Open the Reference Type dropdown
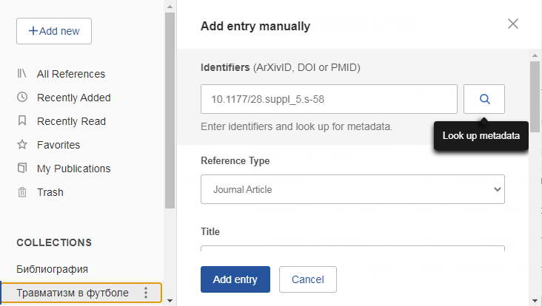Image resolution: width=542 pixels, height=306 pixels. tap(352, 189)
